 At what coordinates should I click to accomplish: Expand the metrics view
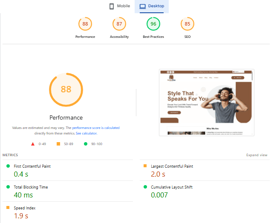[257, 155]
